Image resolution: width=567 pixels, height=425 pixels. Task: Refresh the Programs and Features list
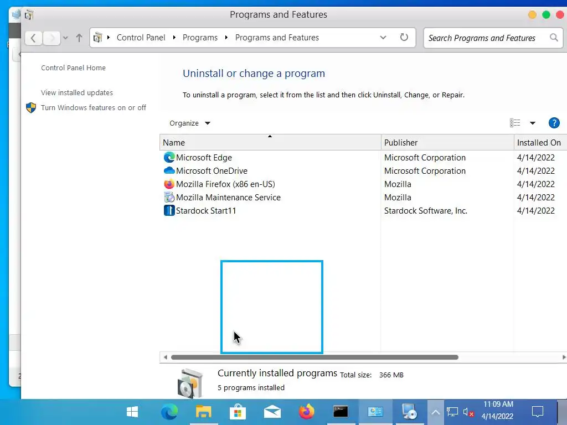[404, 37]
